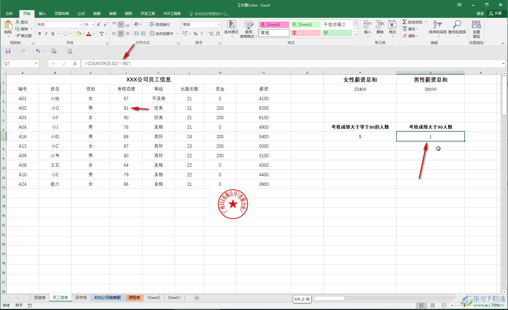
Task: Toggle Bold formatting
Action: 40,34
